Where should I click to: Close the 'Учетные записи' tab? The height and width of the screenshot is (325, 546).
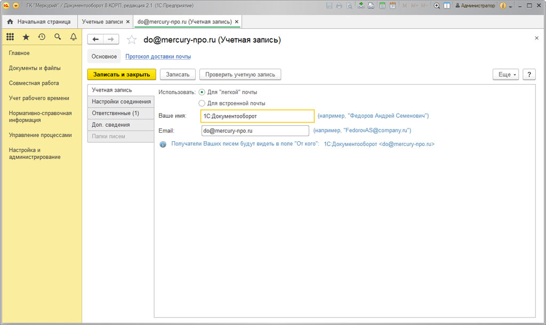point(127,22)
